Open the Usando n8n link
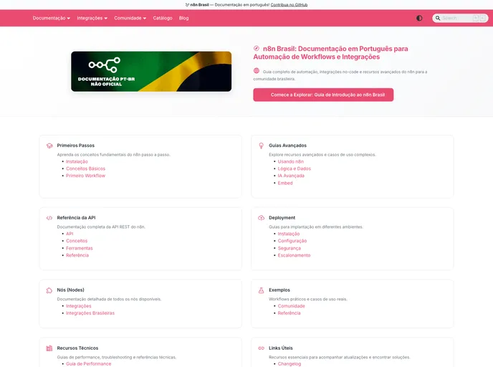Viewport: 493px width, 367px height. 291,161
